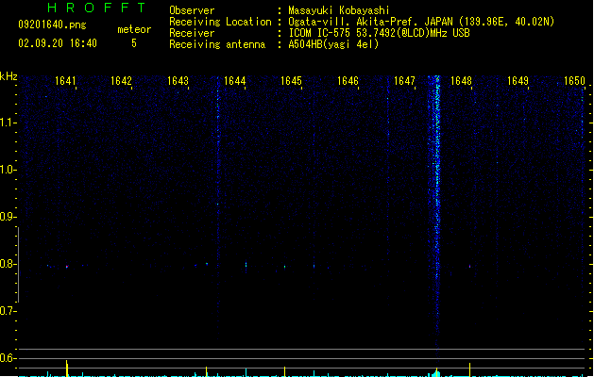The image size is (594, 377).
Task: Click the 1.1 frequency axis label
Action: [8, 123]
